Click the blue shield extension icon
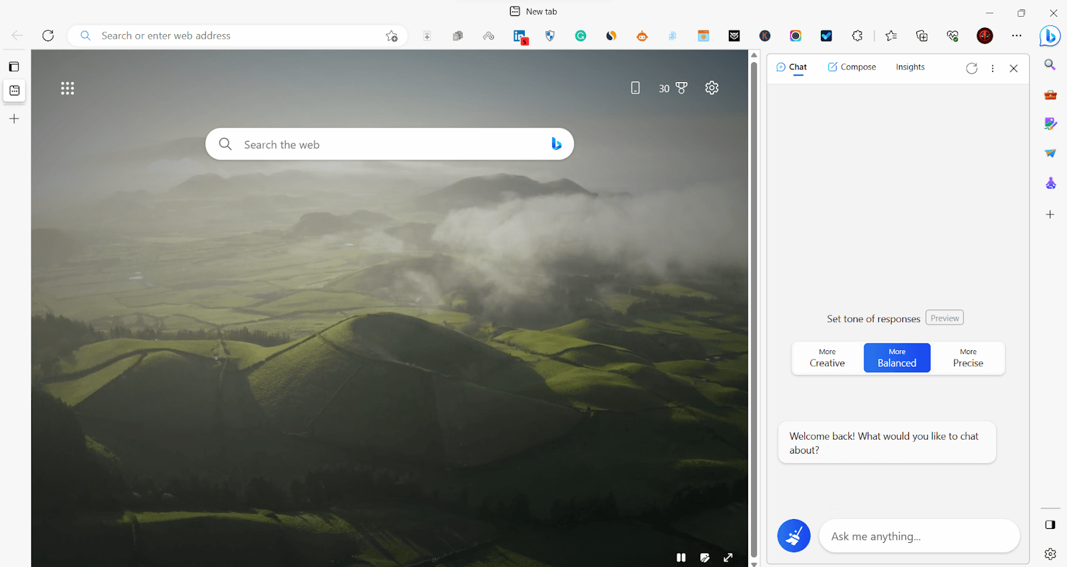This screenshot has width=1067, height=567. point(550,36)
